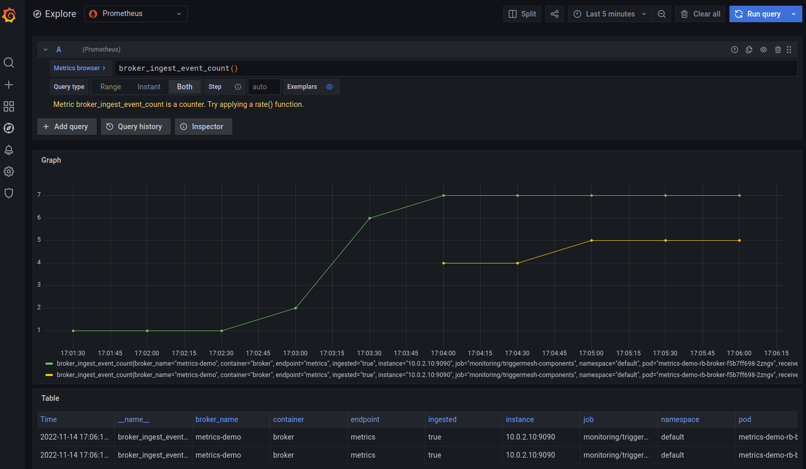Click the Add query button
The height and width of the screenshot is (469, 806).
pyautogui.click(x=67, y=127)
